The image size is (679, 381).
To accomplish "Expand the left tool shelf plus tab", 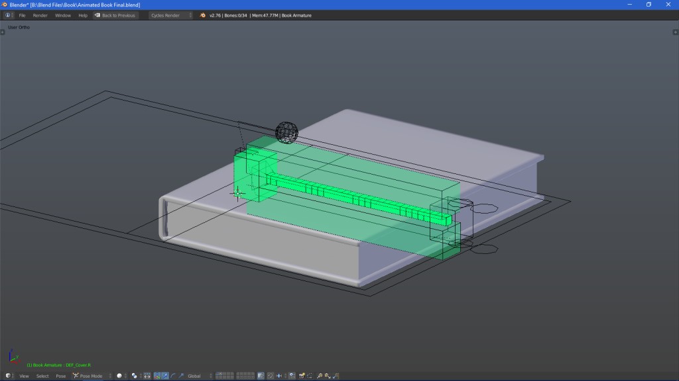I will (3, 32).
